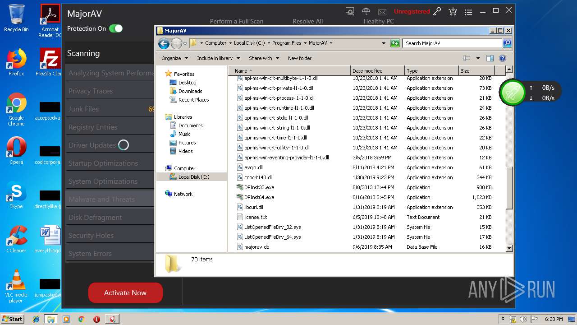577x325 pixels.
Task: Select Security Holes scan item
Action: pyautogui.click(x=110, y=236)
